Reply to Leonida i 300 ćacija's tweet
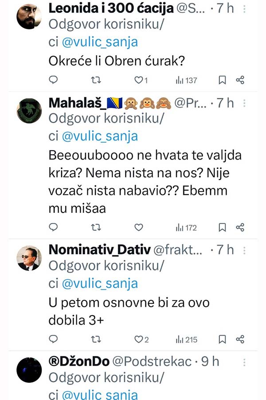266x400 pixels. click(x=53, y=80)
